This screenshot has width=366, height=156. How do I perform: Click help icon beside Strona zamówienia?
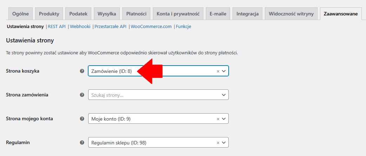tap(82, 95)
